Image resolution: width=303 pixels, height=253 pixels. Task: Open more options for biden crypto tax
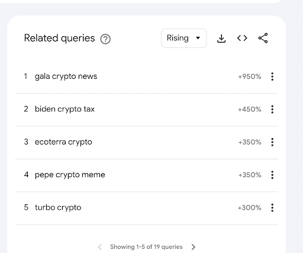coord(272,109)
